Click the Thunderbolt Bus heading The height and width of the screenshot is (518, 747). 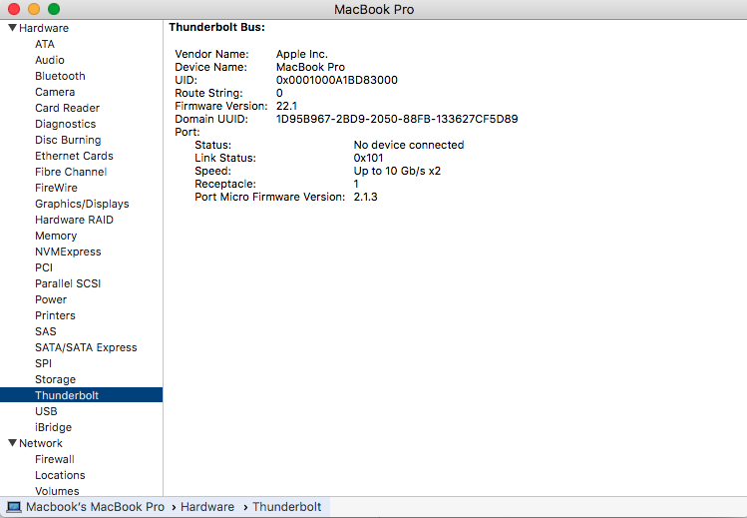(x=216, y=27)
